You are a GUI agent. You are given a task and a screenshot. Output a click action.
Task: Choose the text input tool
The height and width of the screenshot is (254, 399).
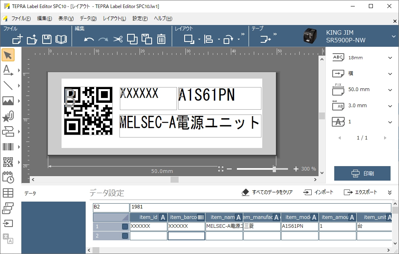tap(8, 69)
